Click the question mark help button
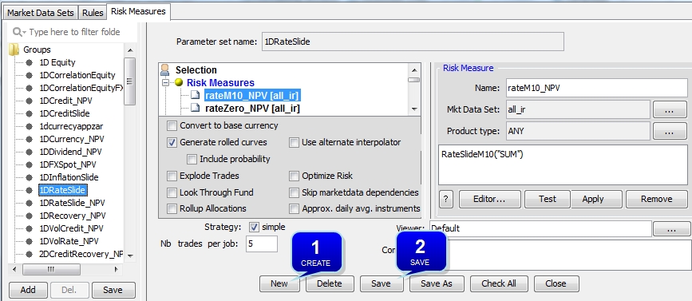 coord(445,199)
